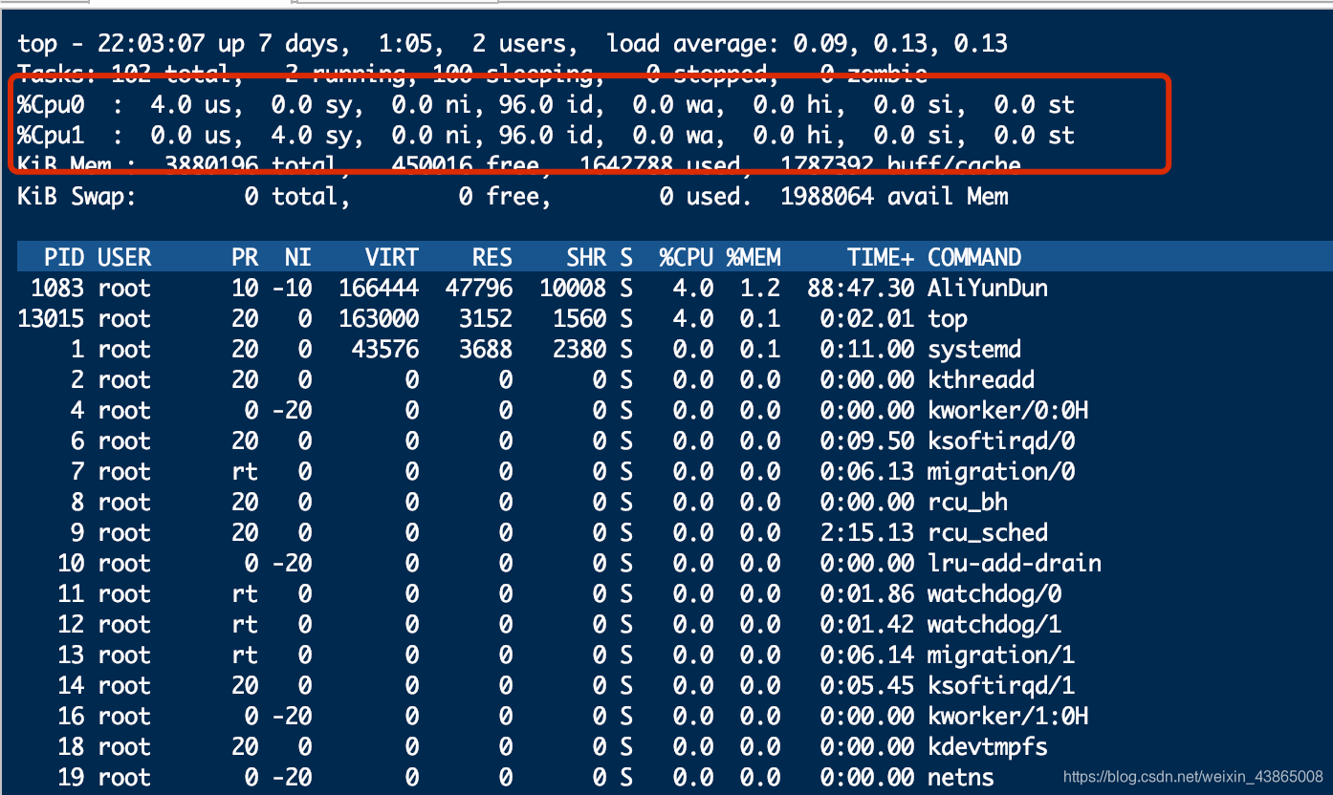Click the COMMAND column header
The width and height of the screenshot is (1333, 795).
tap(974, 257)
